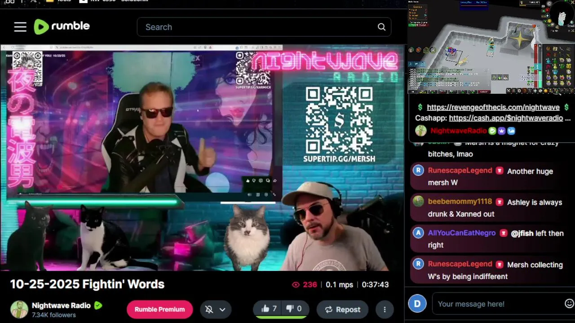Open Nightwave Radio channel avatar

(x=19, y=310)
